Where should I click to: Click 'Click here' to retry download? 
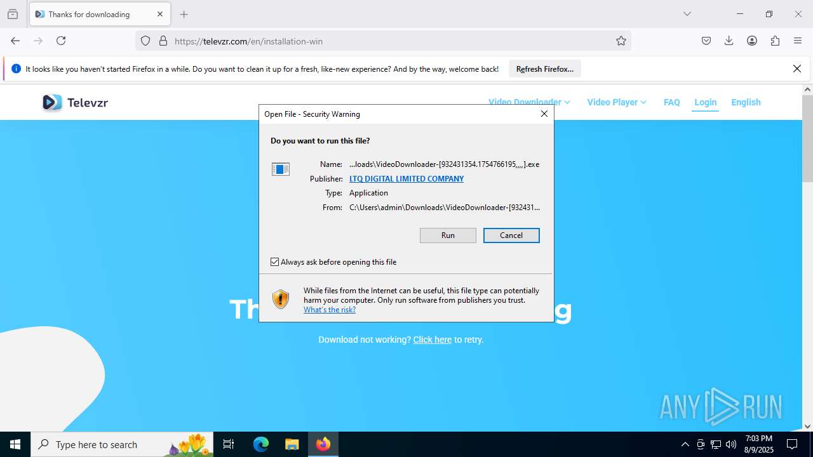click(433, 340)
